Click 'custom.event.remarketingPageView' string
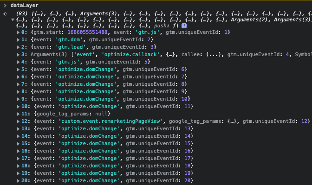312x185 pixels. [110, 121]
